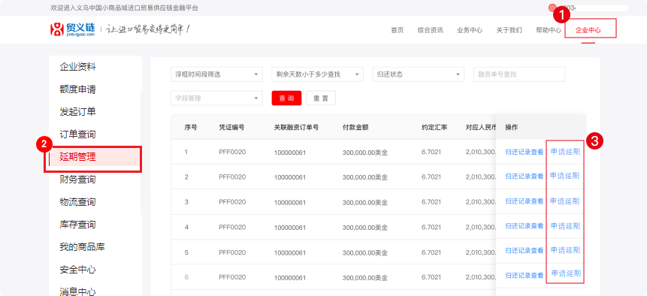Viewport: 647px width, 296px height.
Task: Open the 业务中心 nav item
Action: (x=470, y=30)
